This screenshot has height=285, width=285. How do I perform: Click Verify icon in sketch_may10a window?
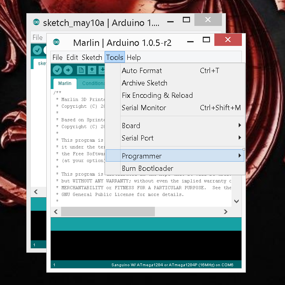(x=37, y=50)
